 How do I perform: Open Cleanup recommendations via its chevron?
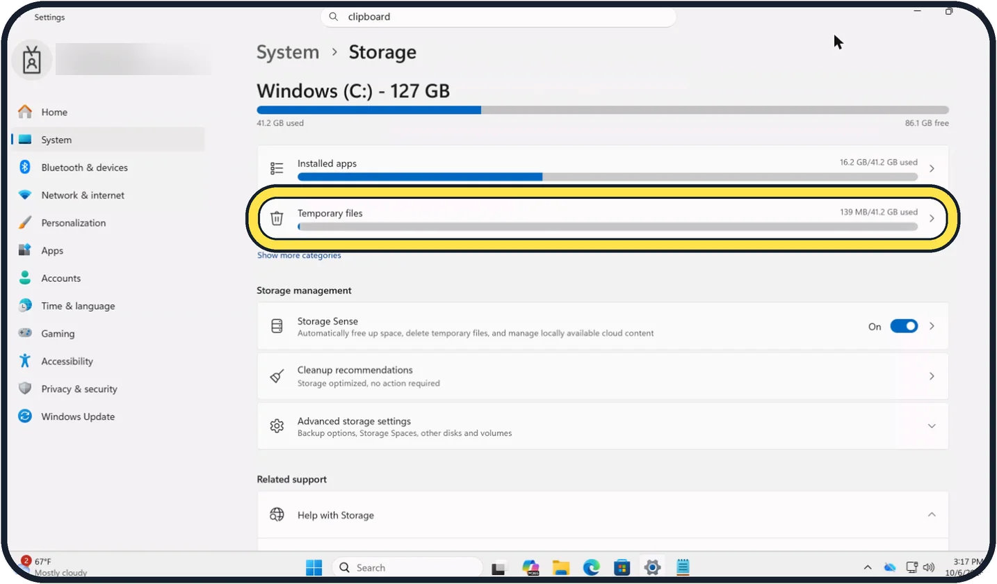point(932,376)
